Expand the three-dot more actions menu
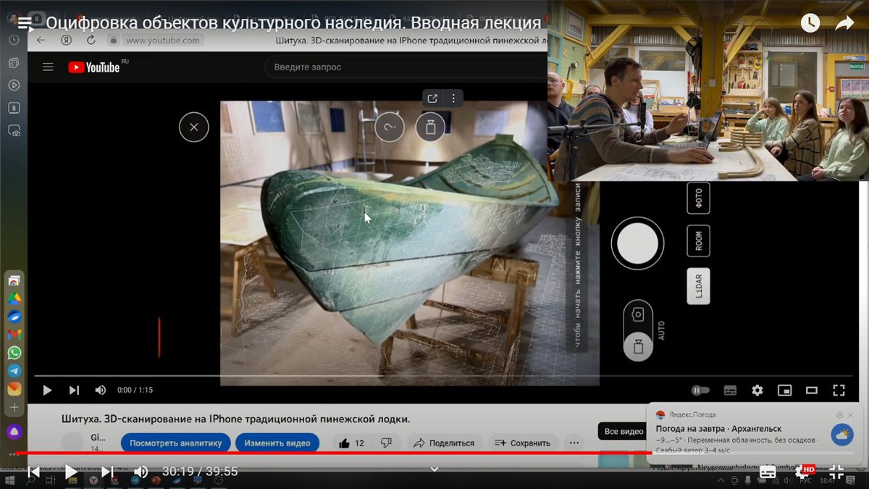Image resolution: width=869 pixels, height=489 pixels. pos(574,443)
